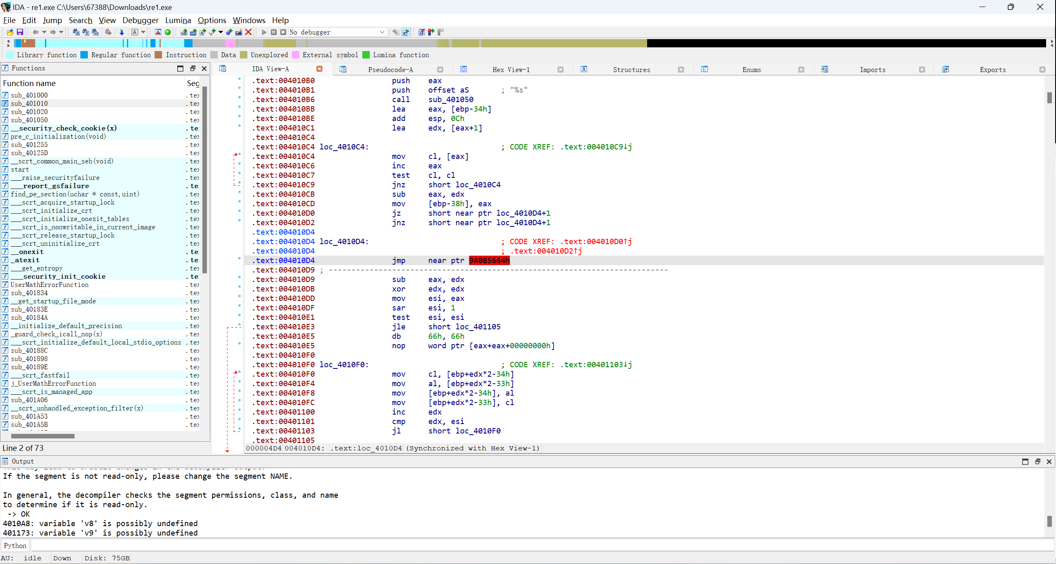
Task: Jump back with the left arrow icon
Action: (35, 32)
